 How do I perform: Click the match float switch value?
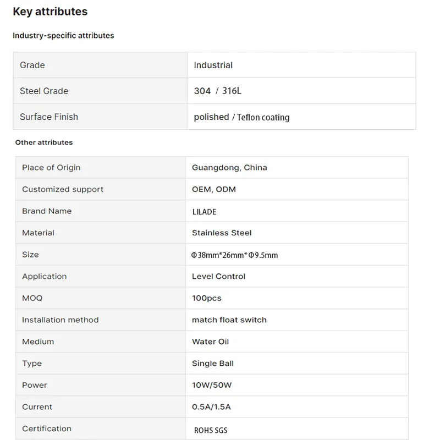point(229,320)
